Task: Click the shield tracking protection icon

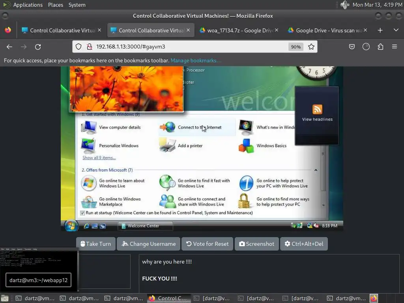Action: [79, 47]
